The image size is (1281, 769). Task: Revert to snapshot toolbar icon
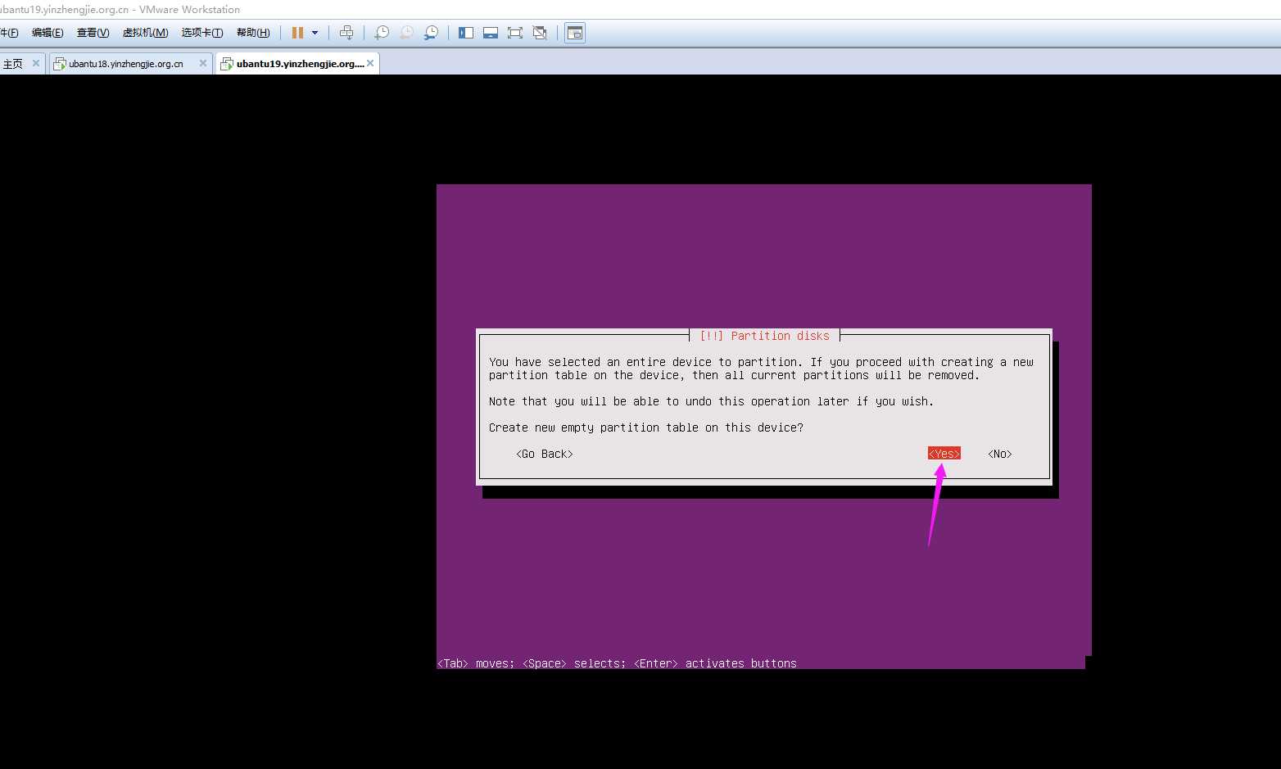(406, 33)
